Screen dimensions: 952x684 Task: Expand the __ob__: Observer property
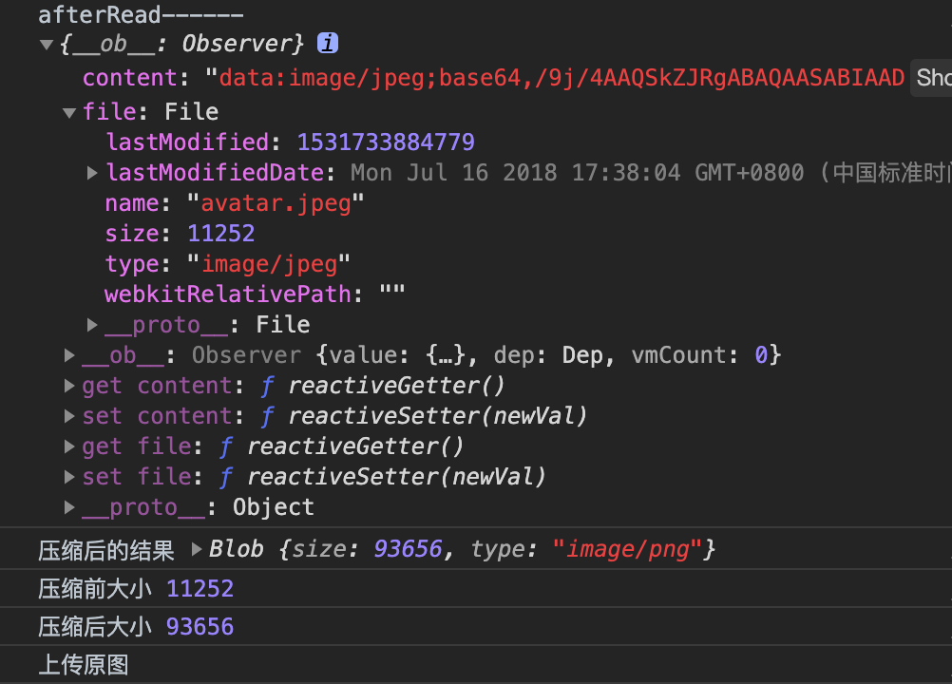pos(69,355)
